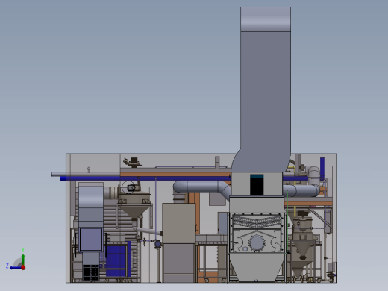The image size is (388, 291).
Task: Pick the black and teal inspection window
Action: (257, 184)
